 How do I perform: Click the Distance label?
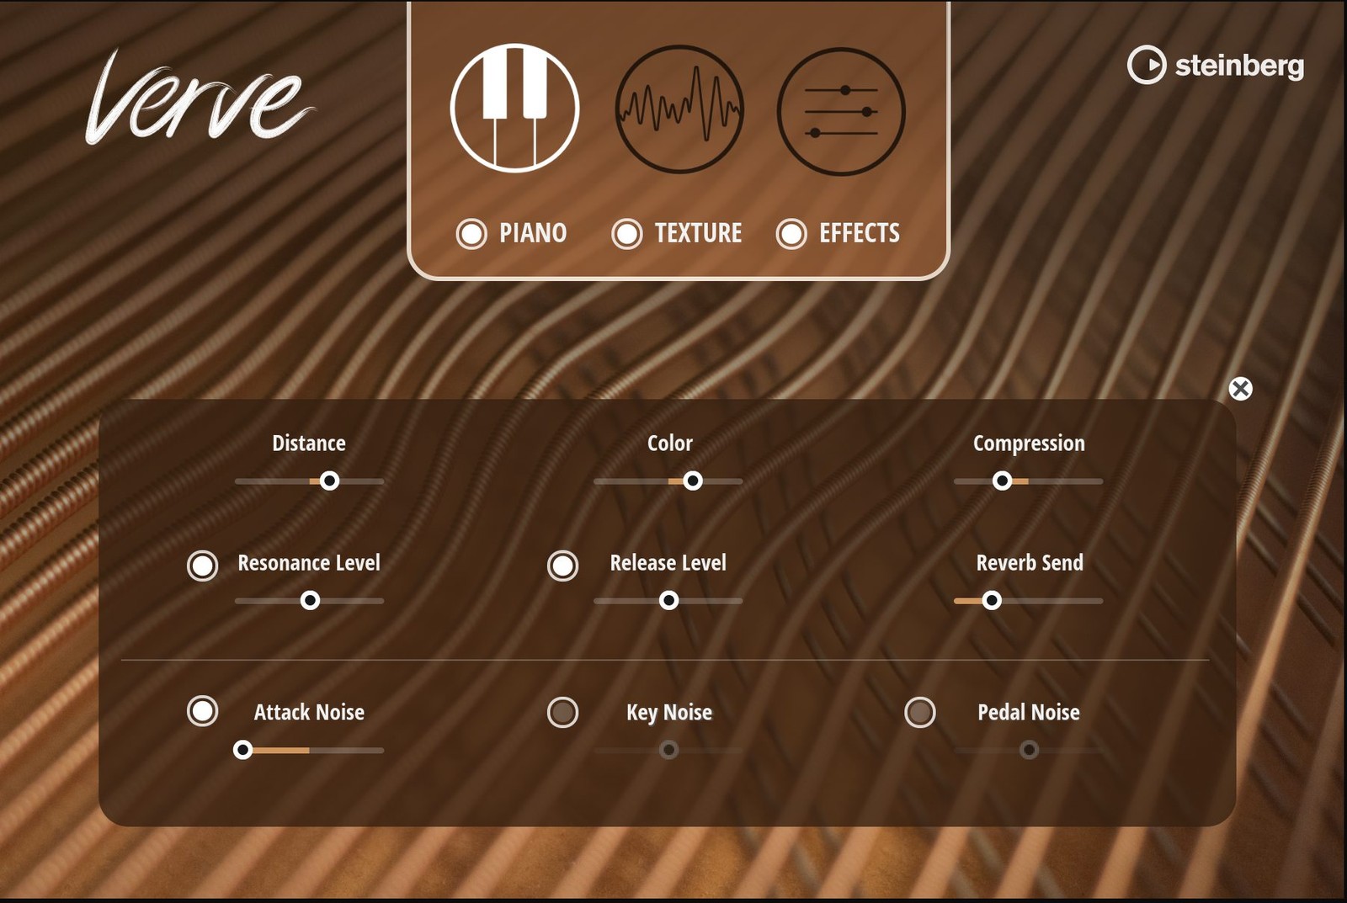tap(309, 444)
